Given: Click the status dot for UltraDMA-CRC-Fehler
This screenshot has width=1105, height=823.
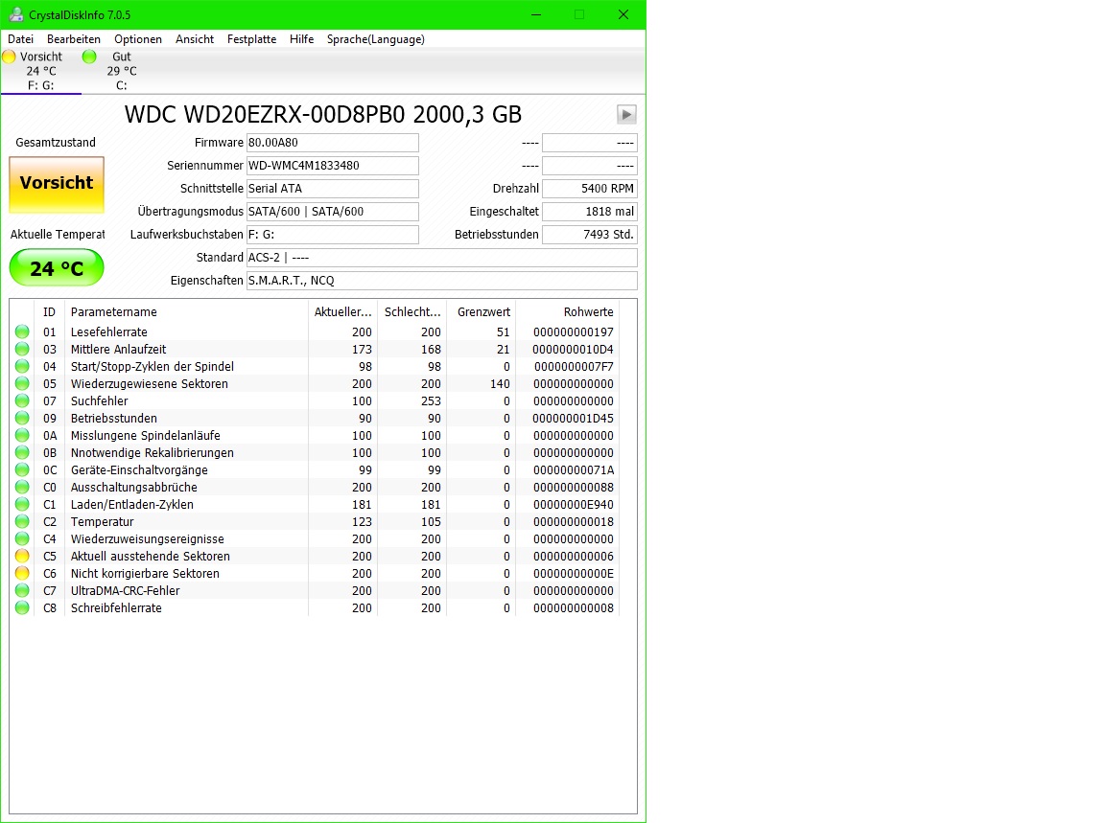Looking at the screenshot, I should pyautogui.click(x=23, y=591).
